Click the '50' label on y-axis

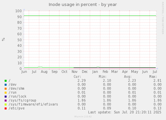[x=19, y=40]
